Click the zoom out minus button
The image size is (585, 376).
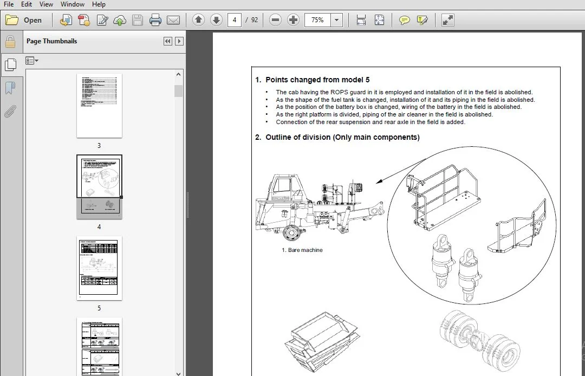(x=275, y=20)
